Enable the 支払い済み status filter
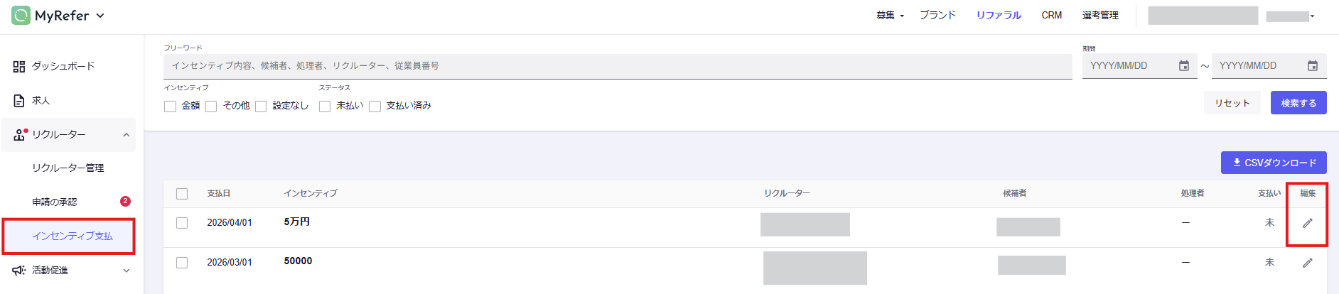The image size is (1339, 294). click(x=375, y=107)
